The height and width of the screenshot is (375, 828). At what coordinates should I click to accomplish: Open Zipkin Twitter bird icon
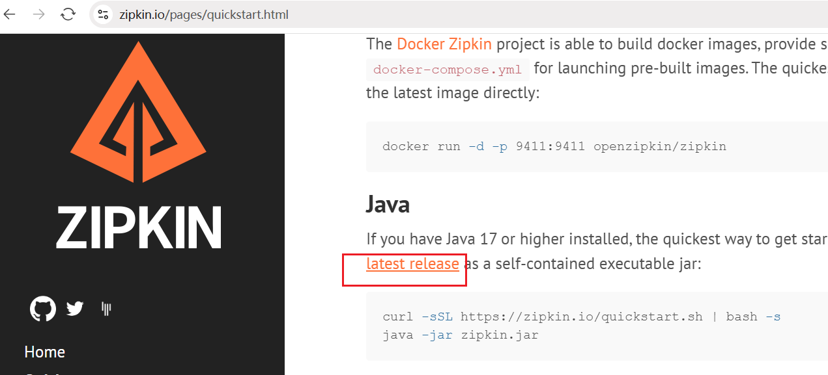click(x=75, y=308)
